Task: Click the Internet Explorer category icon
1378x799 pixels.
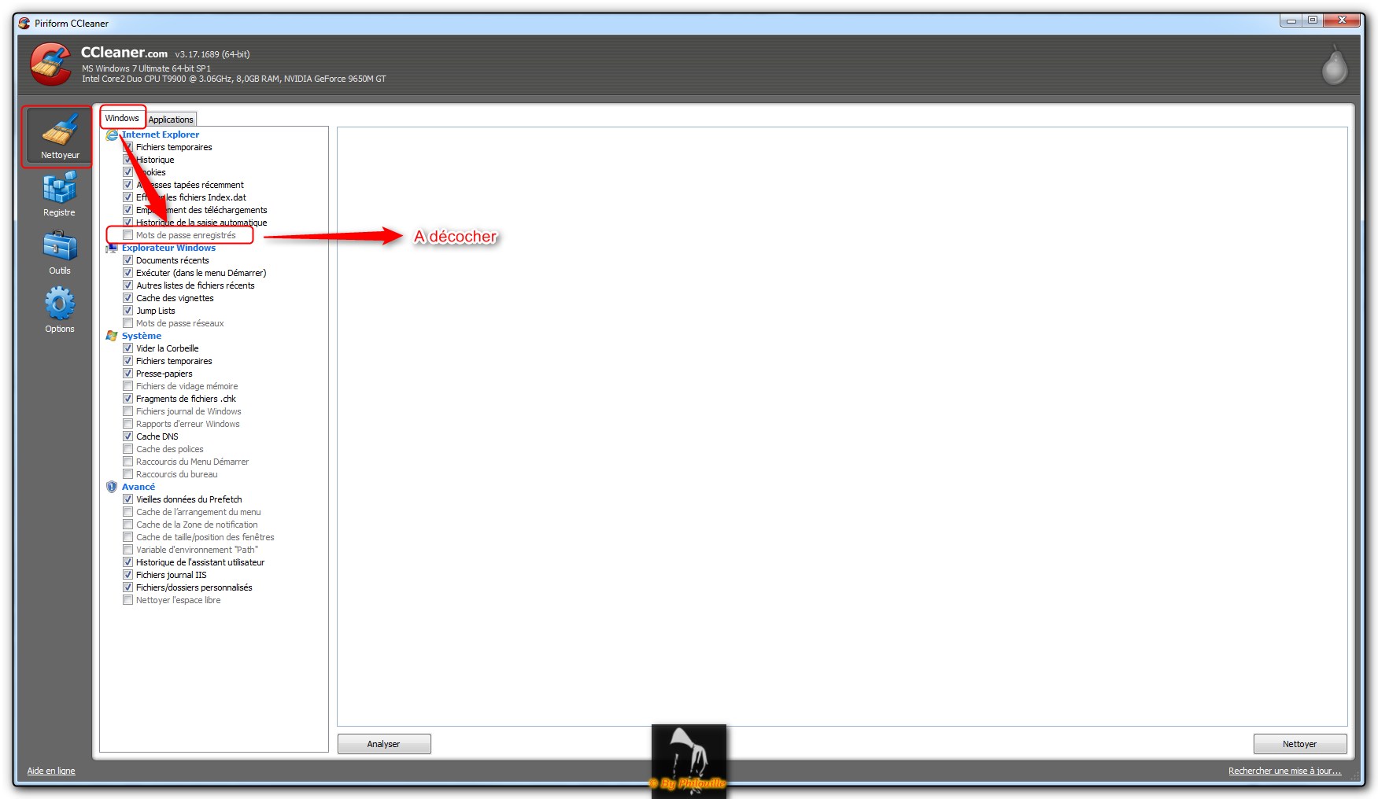Action: point(112,135)
